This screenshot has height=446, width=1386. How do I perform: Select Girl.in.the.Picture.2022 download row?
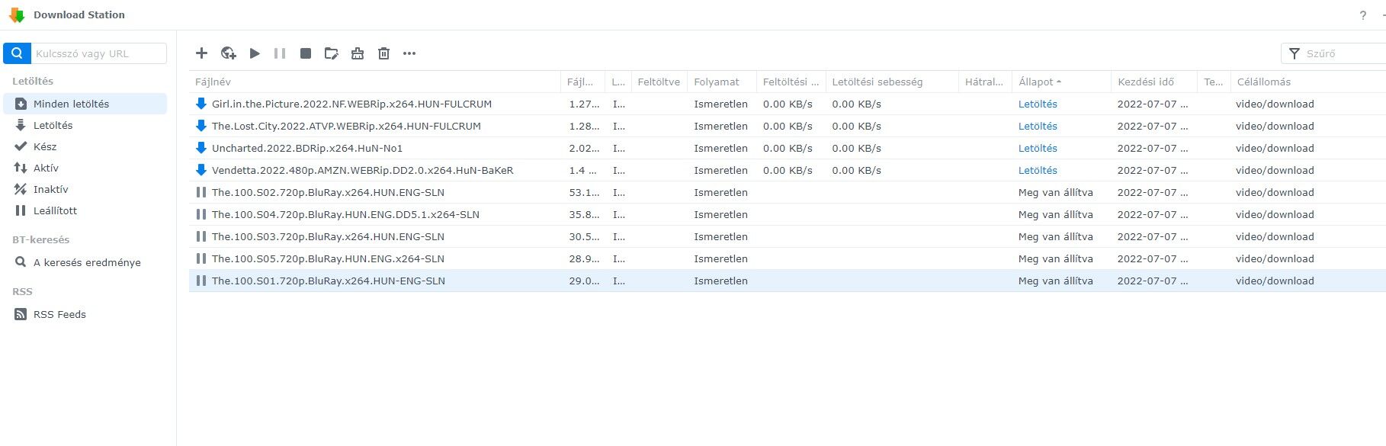pos(788,104)
